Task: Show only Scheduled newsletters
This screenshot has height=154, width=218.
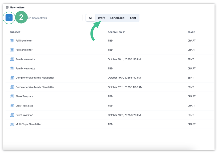Action: pos(117,18)
